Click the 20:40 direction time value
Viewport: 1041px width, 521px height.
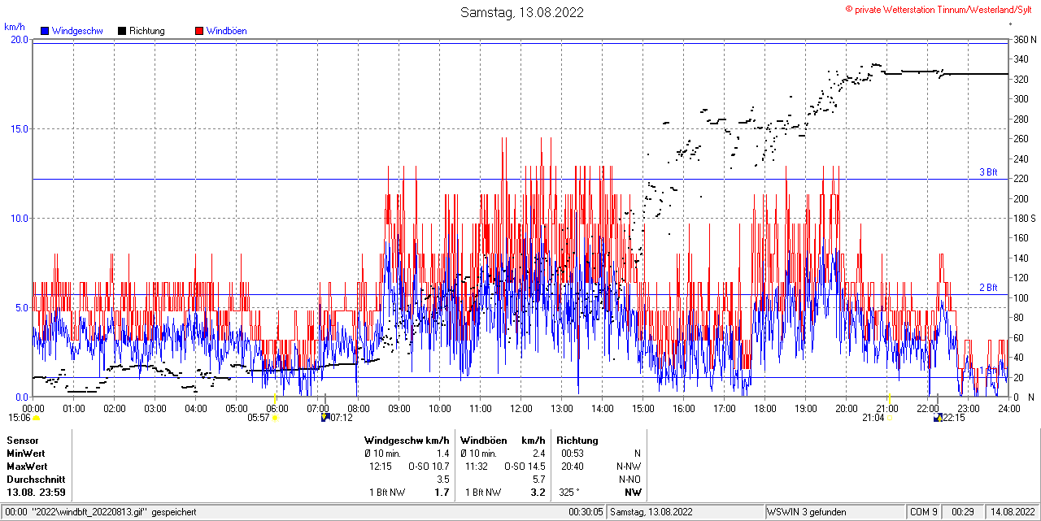tap(573, 467)
